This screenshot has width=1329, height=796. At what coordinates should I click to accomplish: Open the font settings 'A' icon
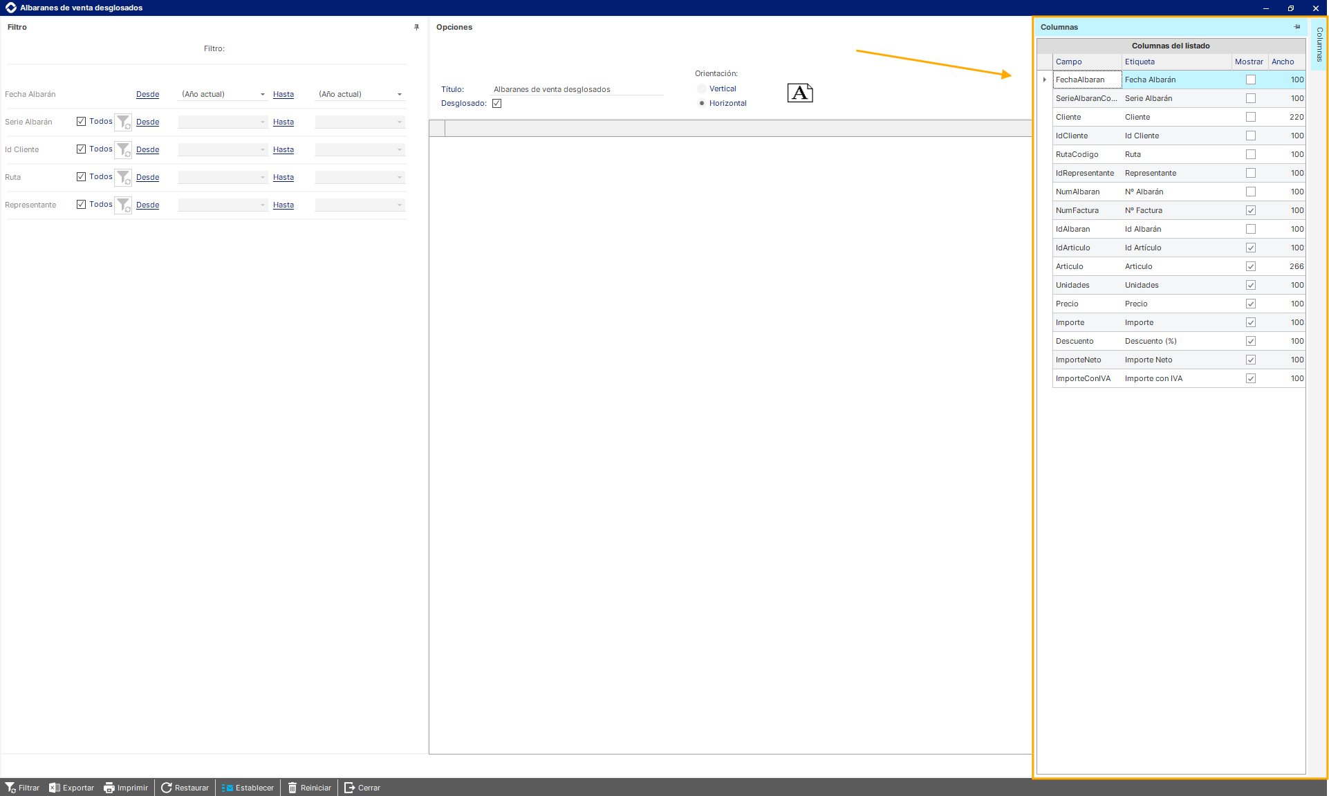click(x=800, y=93)
